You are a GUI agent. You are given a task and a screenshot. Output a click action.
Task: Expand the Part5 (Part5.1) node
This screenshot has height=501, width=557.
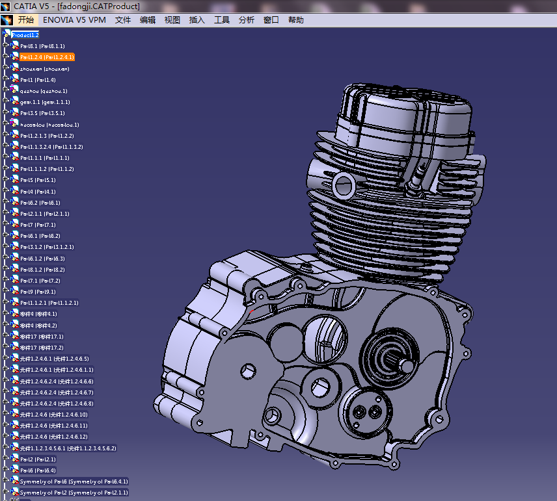[5, 179]
